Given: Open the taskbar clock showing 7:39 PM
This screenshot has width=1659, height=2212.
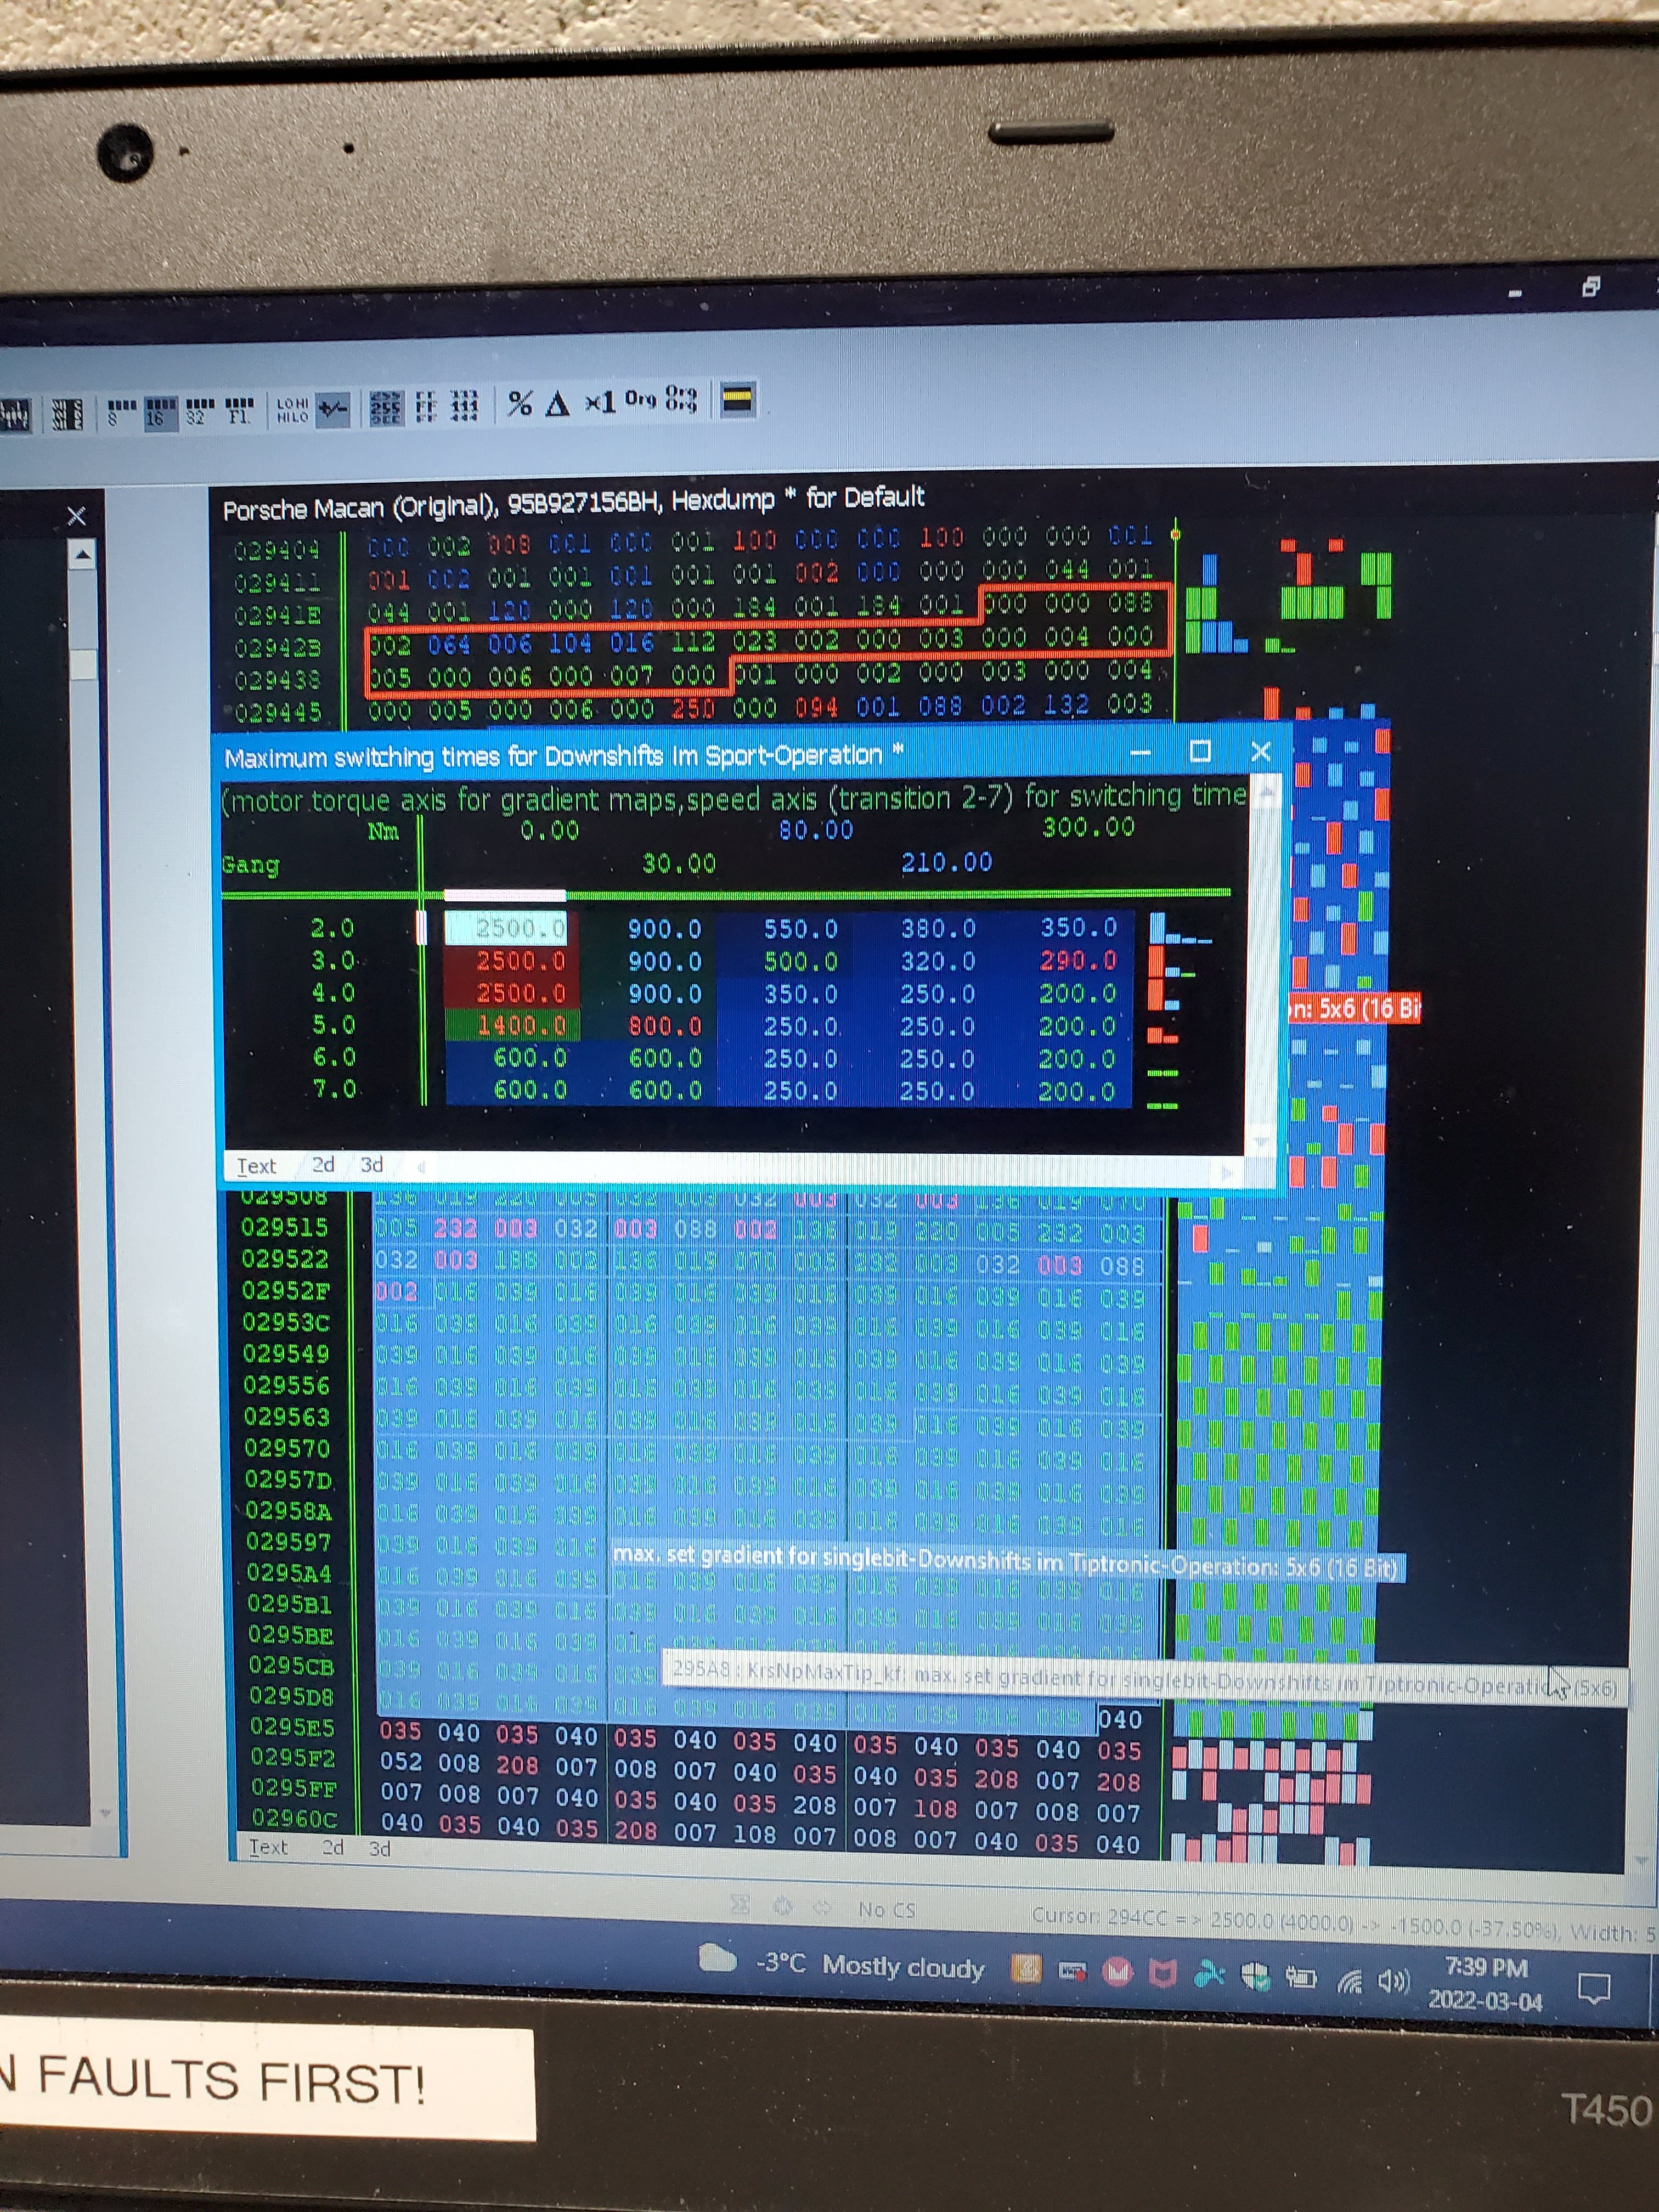Looking at the screenshot, I should click(x=1486, y=1984).
